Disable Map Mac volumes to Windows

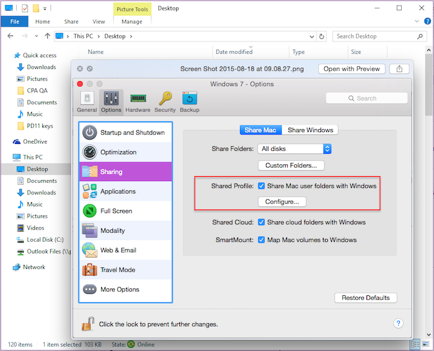[262, 240]
